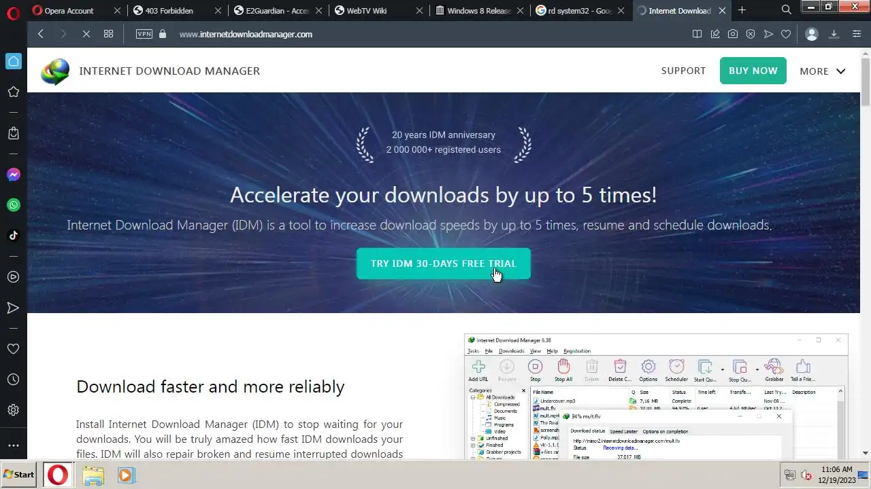
Task: Open a new tab with plus button
Action: 742,10
